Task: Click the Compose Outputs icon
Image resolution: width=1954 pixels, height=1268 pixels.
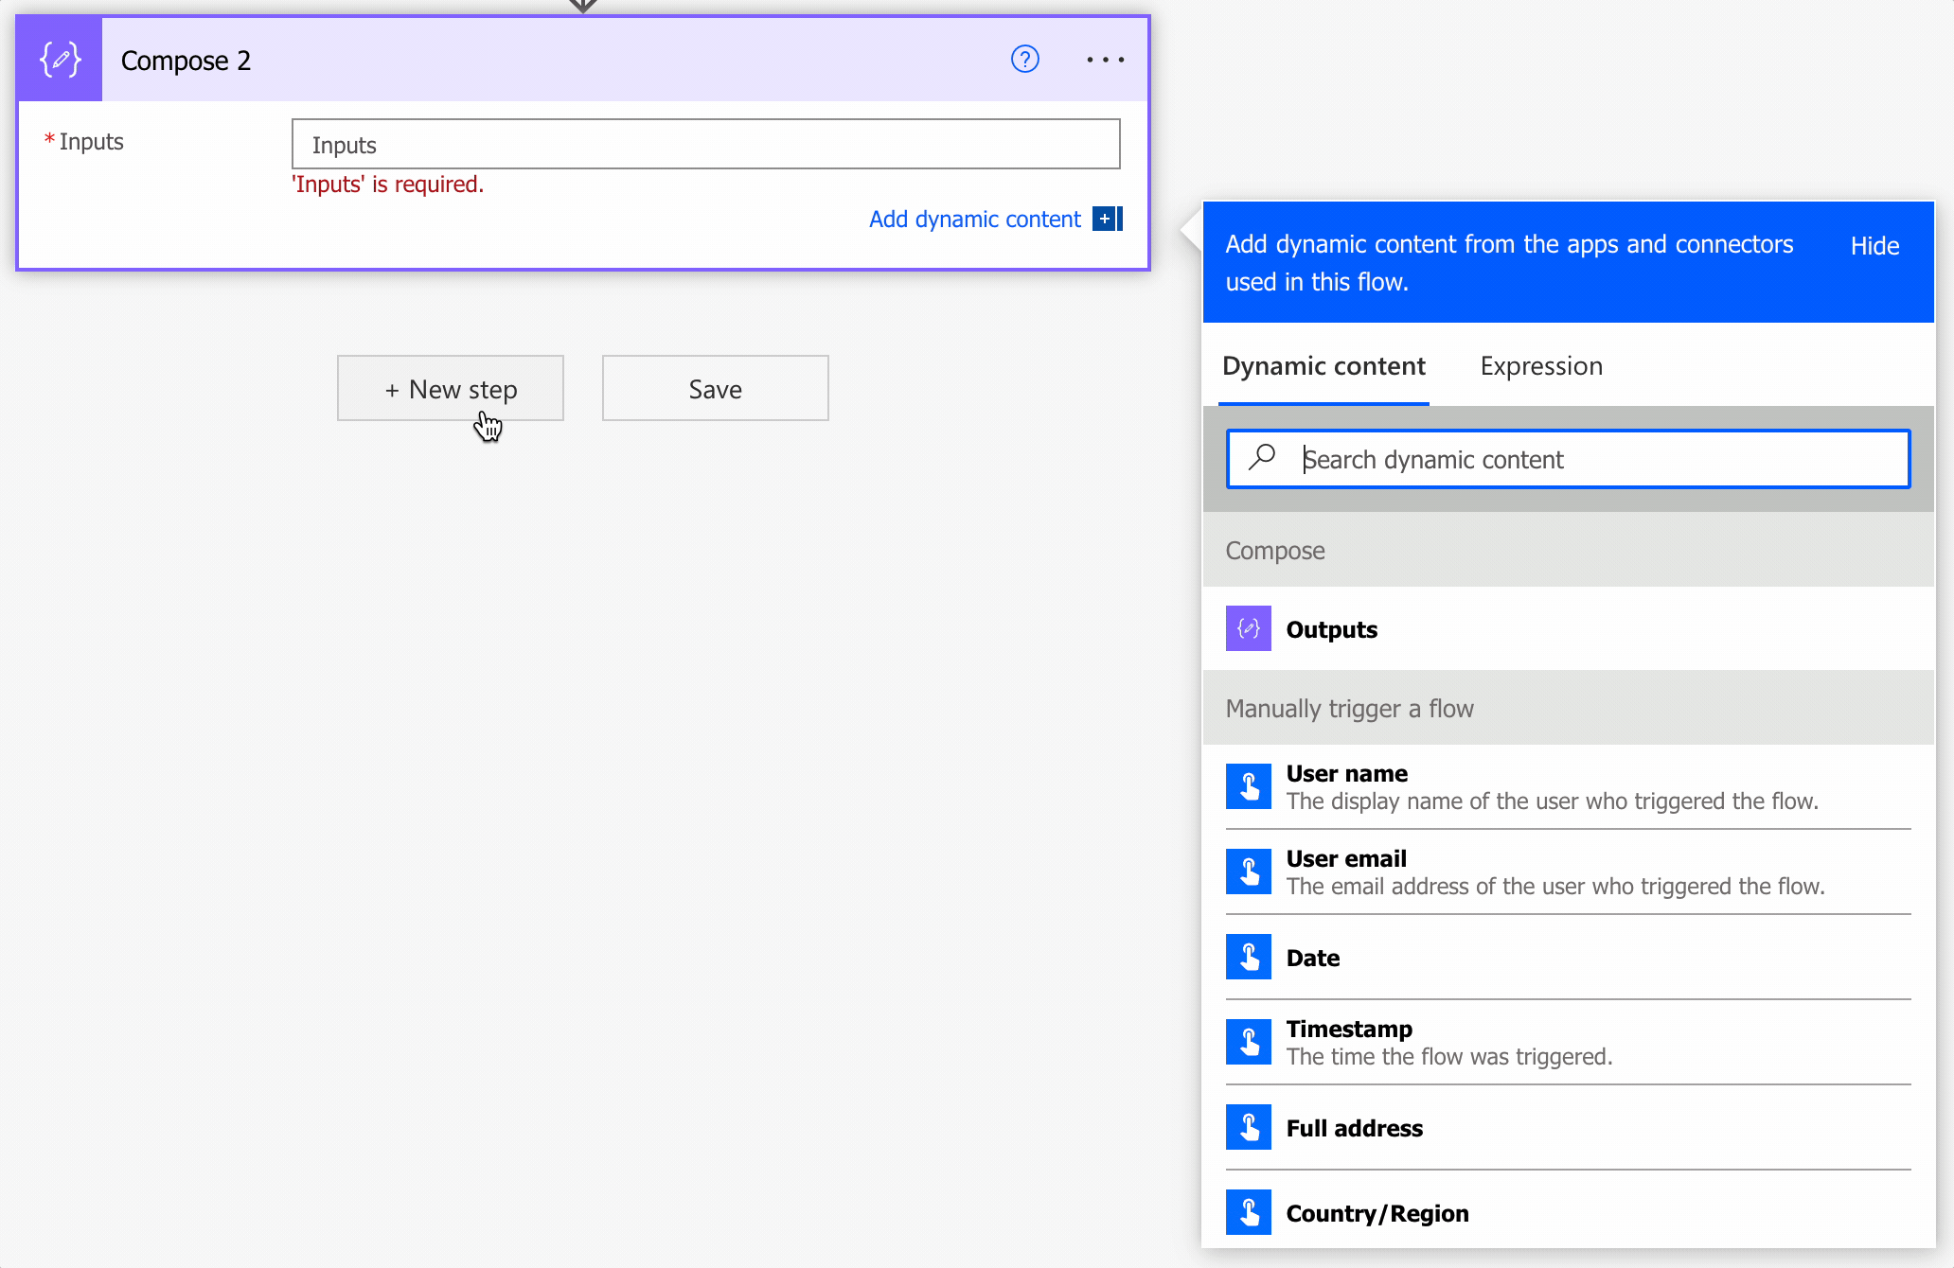Action: [1248, 629]
